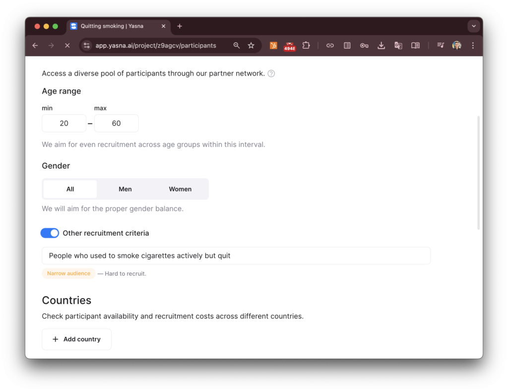Image resolution: width=508 pixels, height=392 pixels.
Task: Click the Age range heading
Action: pyautogui.click(x=61, y=91)
